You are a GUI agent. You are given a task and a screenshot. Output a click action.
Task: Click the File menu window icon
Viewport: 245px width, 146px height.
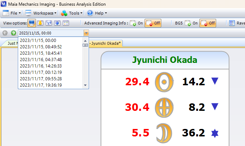(x=6, y=13)
